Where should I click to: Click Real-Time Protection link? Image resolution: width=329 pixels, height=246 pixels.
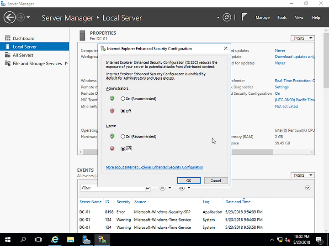coord(295,81)
